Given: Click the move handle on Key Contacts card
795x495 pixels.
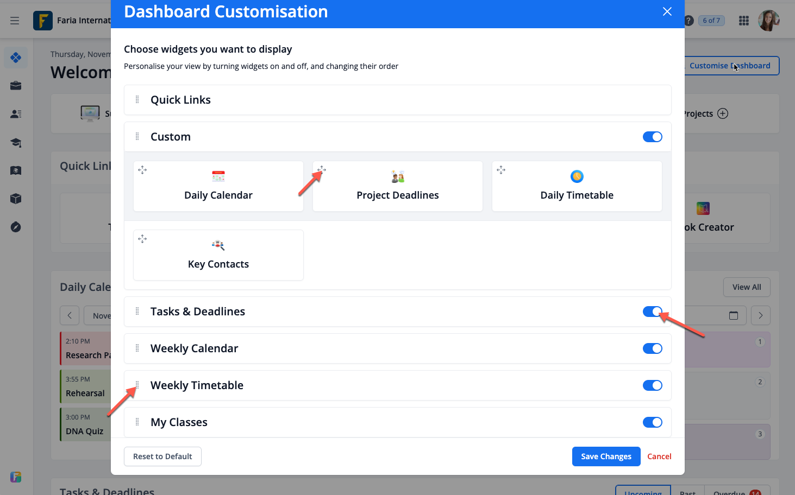Looking at the screenshot, I should click(142, 239).
